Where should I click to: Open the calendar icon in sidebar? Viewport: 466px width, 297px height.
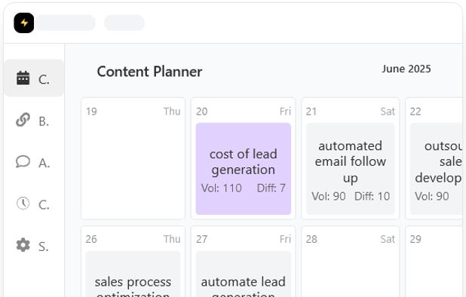pyautogui.click(x=23, y=78)
